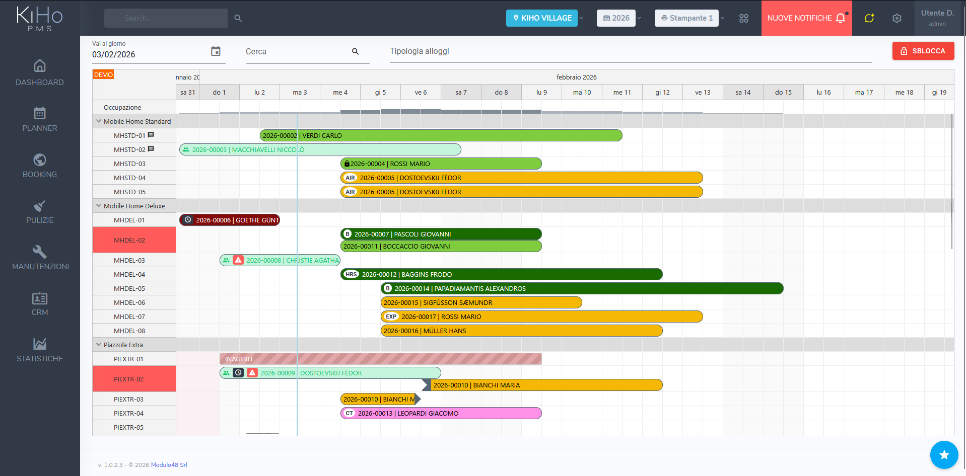Open the CRM contact card icon
The width and height of the screenshot is (966, 476).
(x=40, y=298)
